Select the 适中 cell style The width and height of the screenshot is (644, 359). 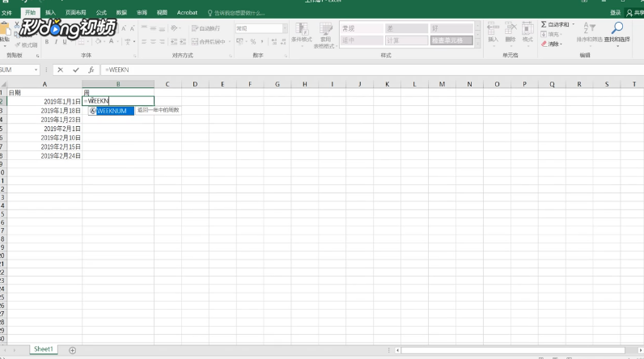(x=362, y=40)
